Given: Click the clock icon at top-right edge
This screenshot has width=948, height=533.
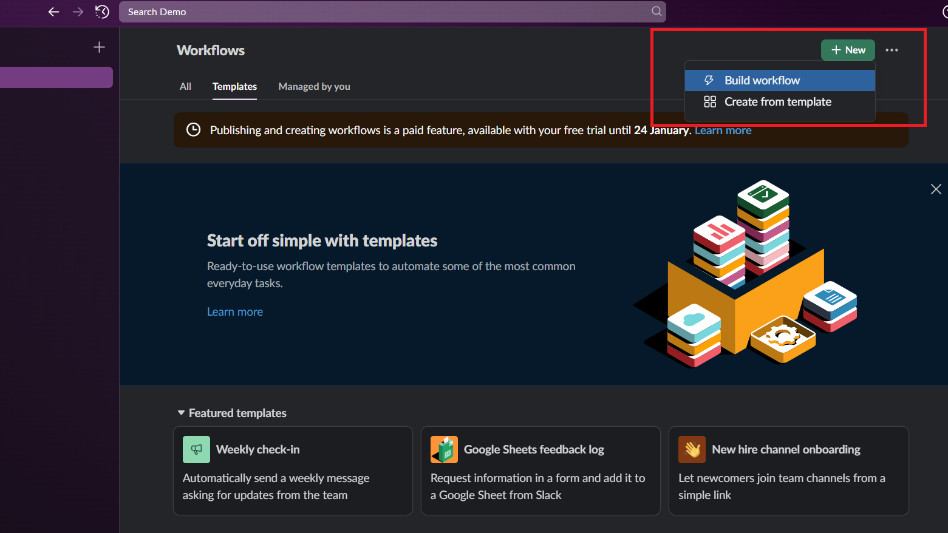Looking at the screenshot, I should pyautogui.click(x=944, y=12).
